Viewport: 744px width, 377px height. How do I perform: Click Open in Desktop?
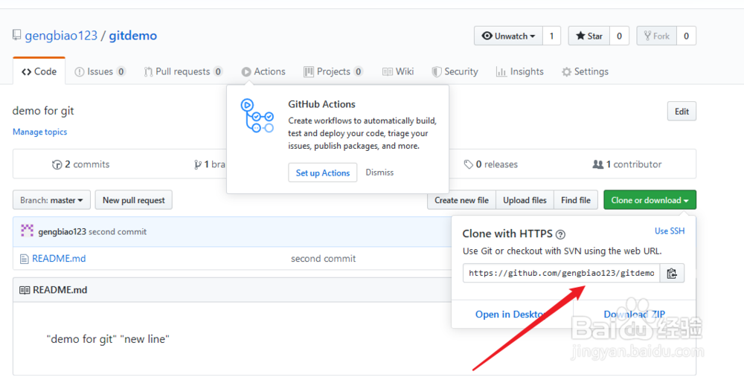click(513, 315)
